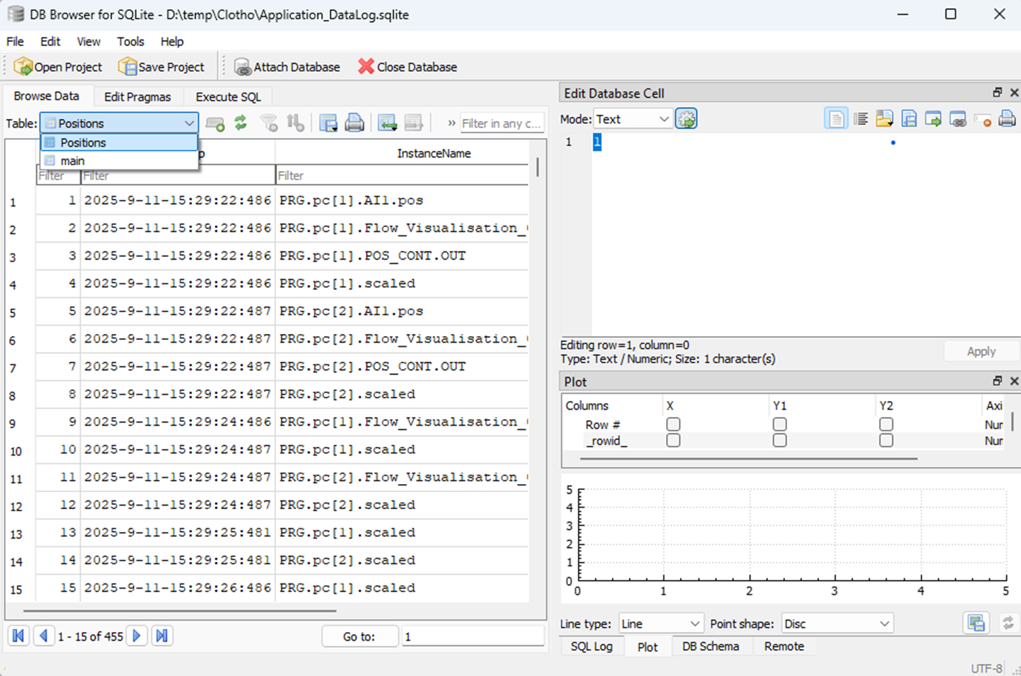Expand the Line type dropdown
The width and height of the screenshot is (1021, 676).
[661, 623]
